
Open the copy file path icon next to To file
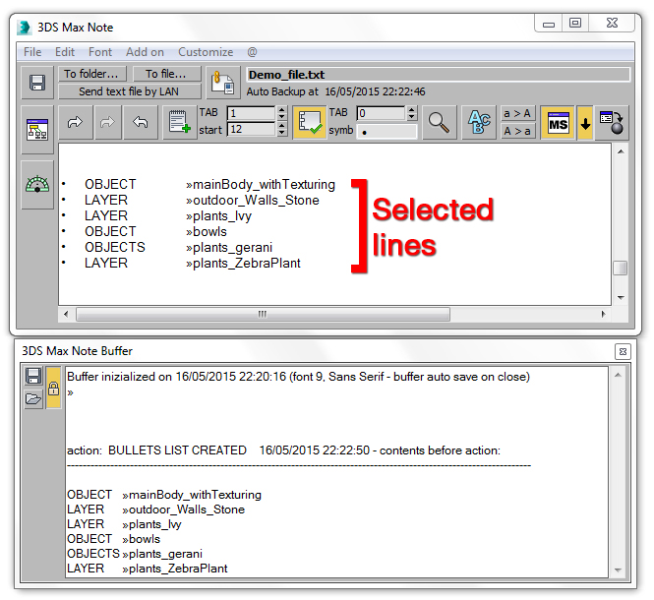tap(223, 83)
